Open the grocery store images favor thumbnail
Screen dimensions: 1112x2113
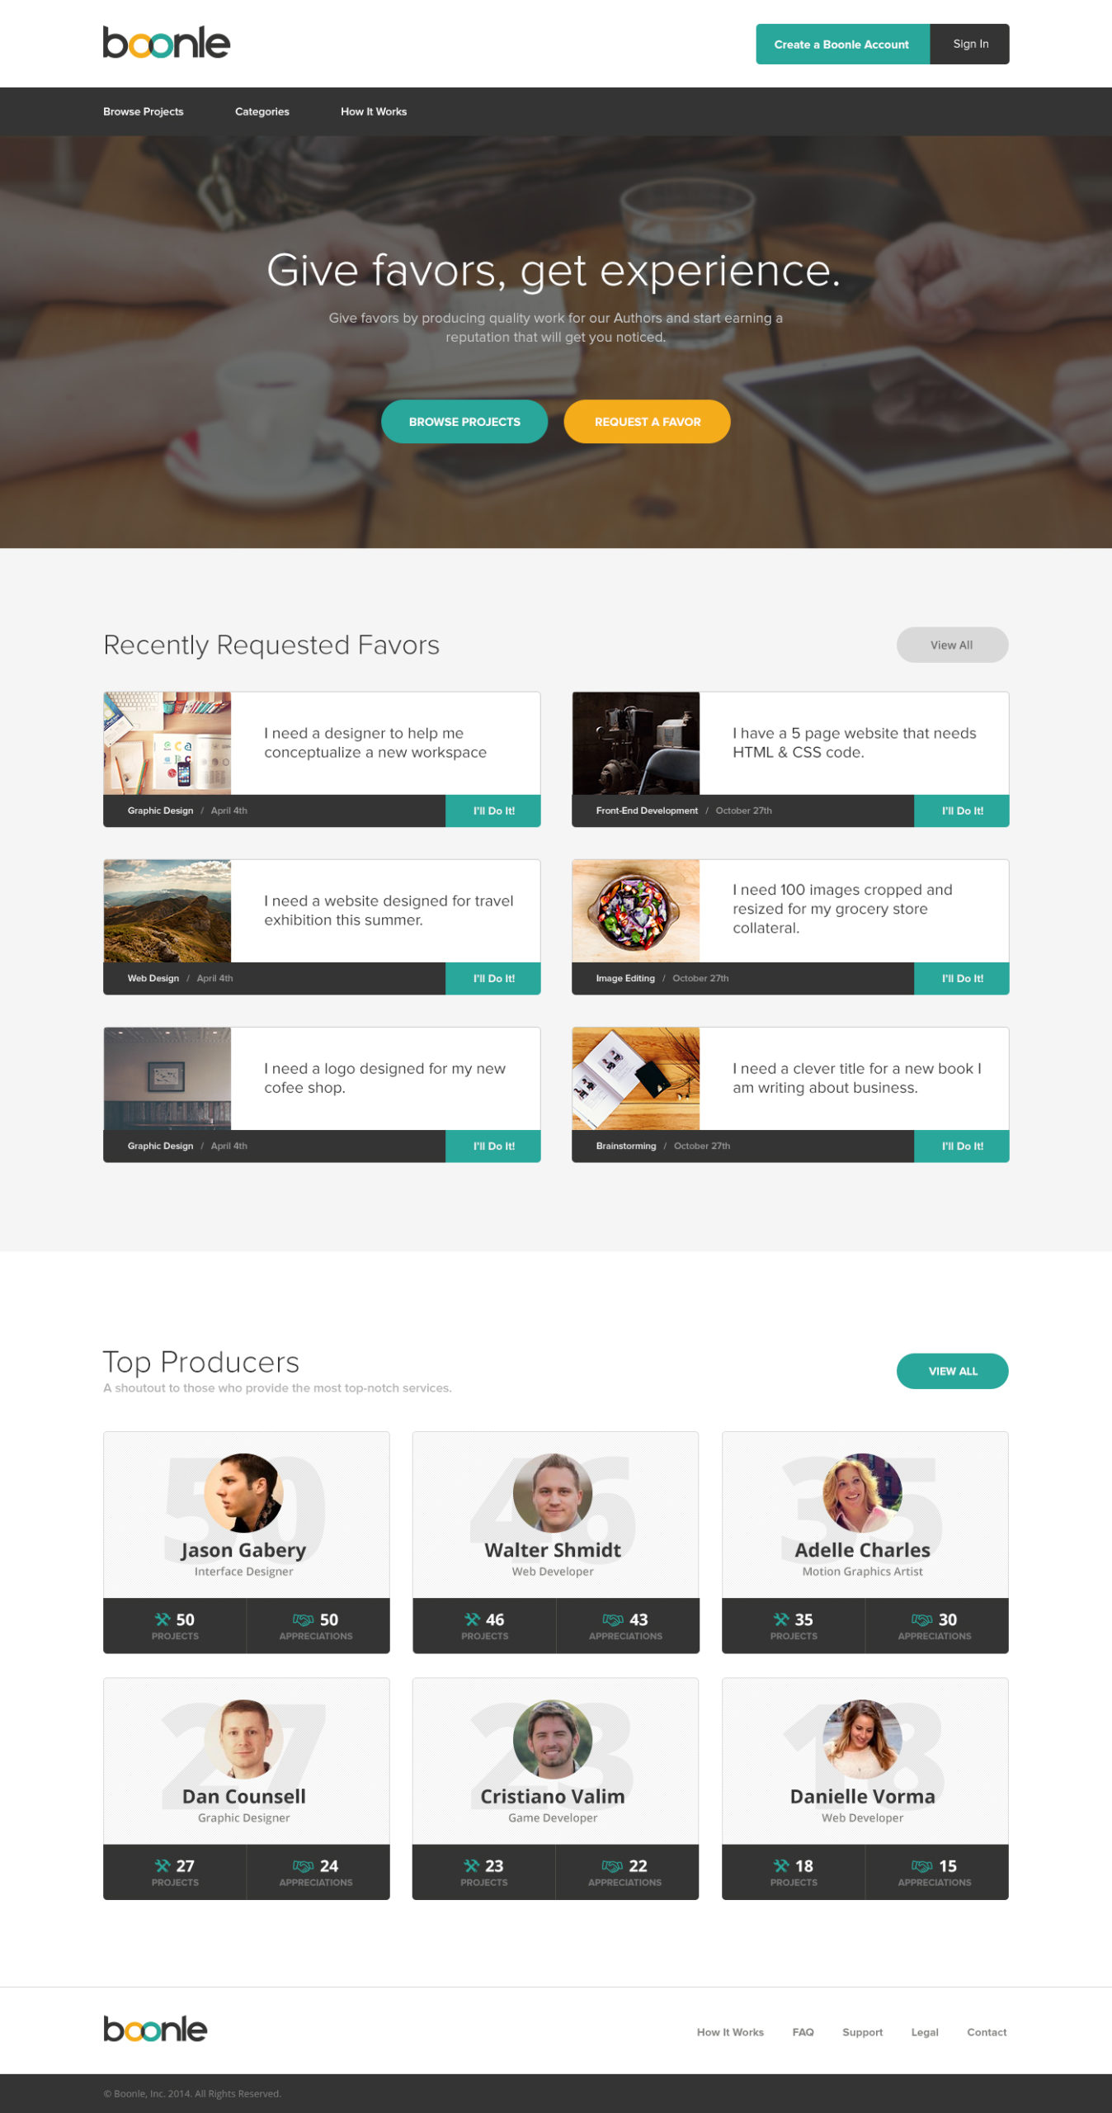click(x=635, y=910)
